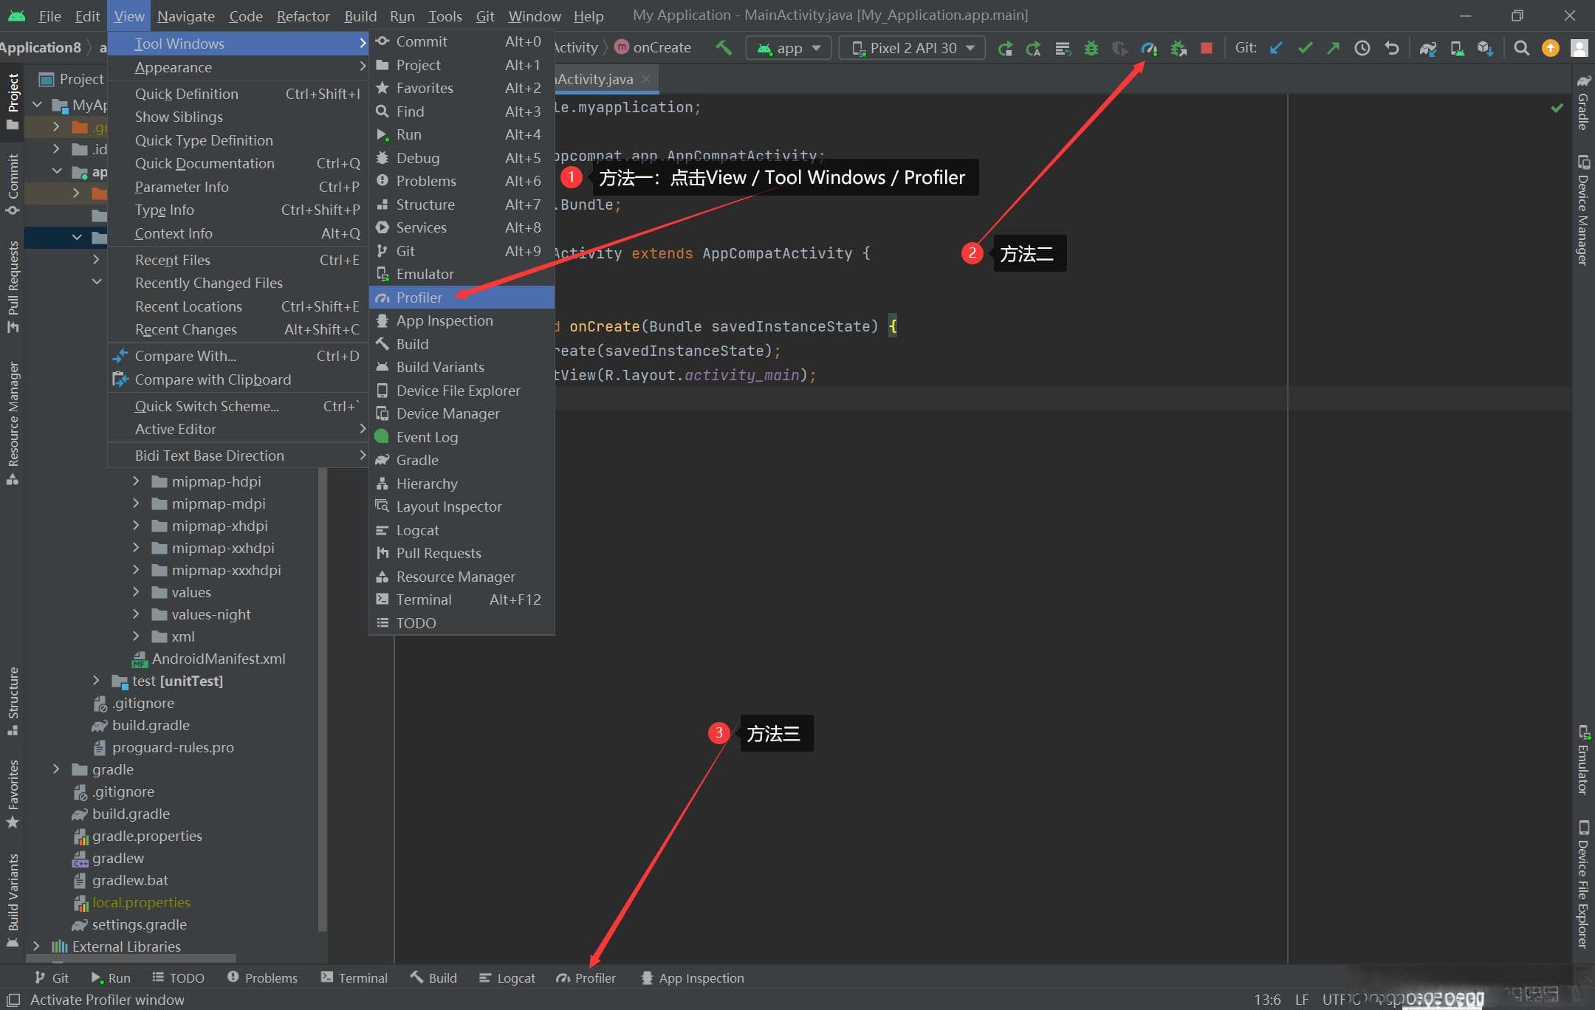Select Profiler in the Tool Windows submenu
The height and width of the screenshot is (1010, 1595).
462,298
